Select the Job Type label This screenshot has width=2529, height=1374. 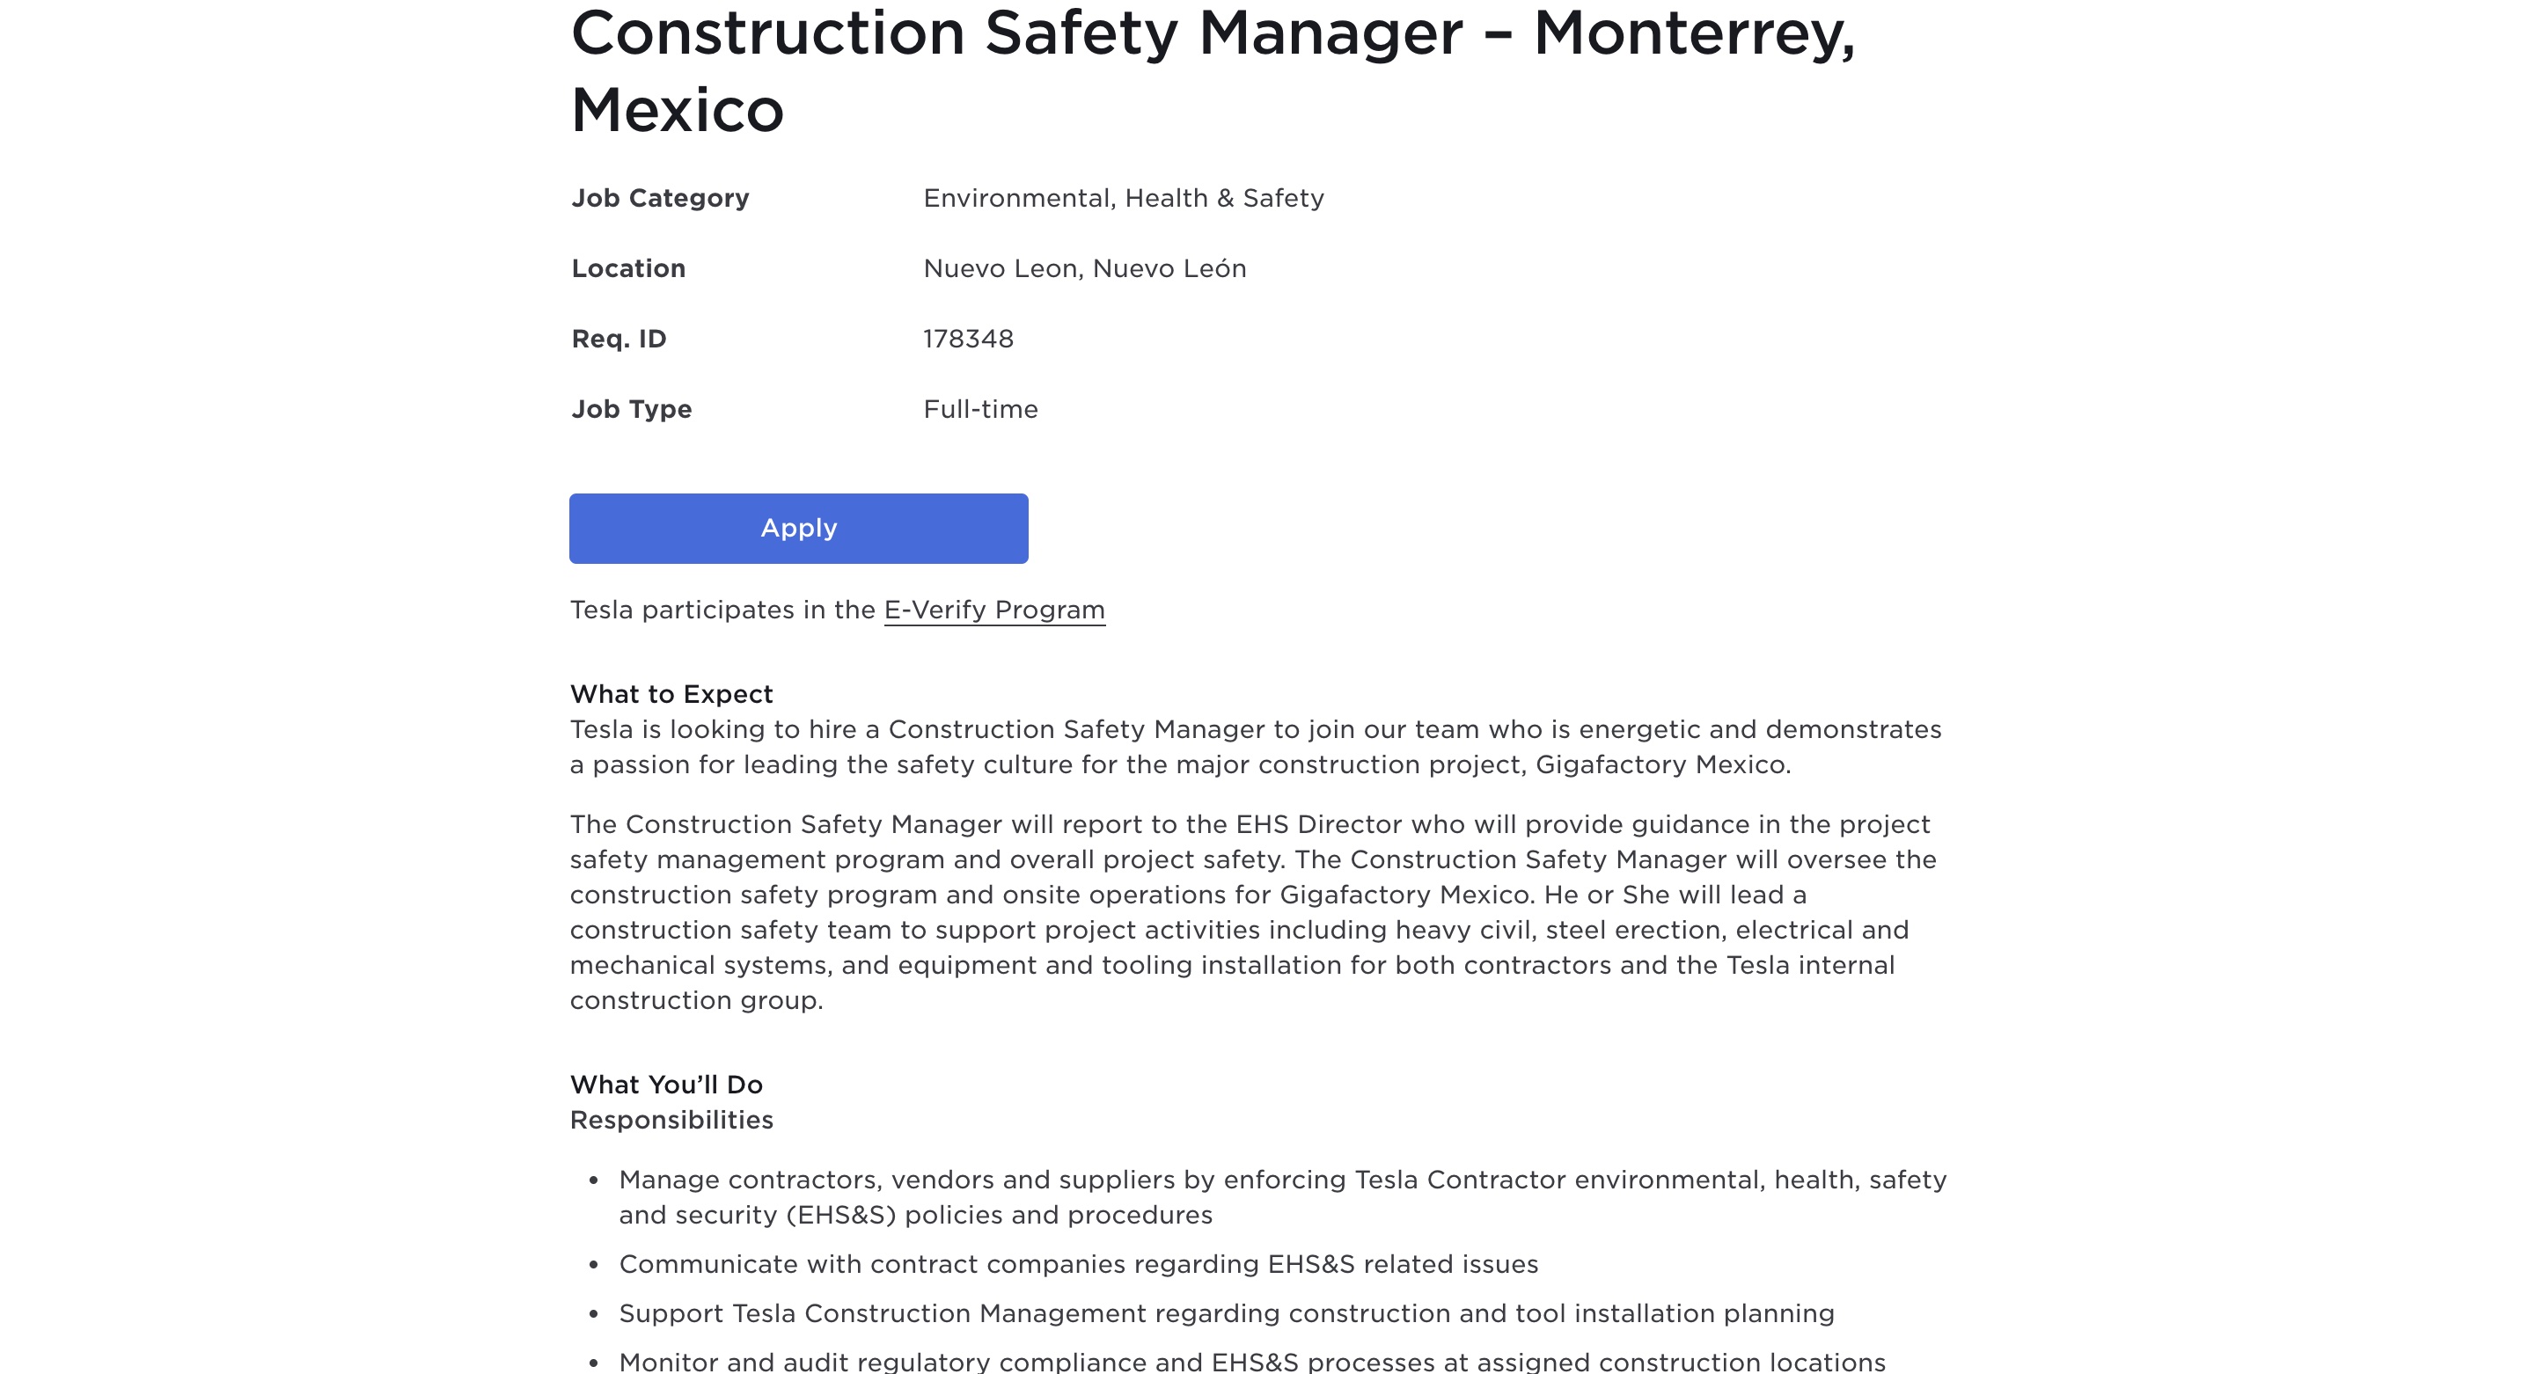click(x=631, y=409)
